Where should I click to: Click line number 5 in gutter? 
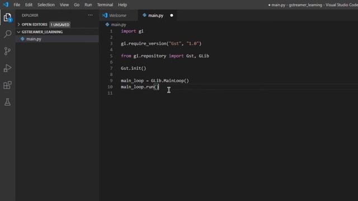(x=111, y=56)
